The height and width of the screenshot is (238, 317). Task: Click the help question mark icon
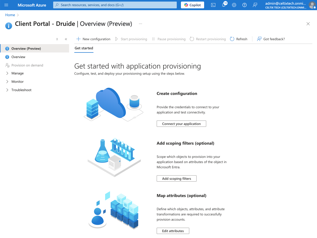tap(245, 5)
